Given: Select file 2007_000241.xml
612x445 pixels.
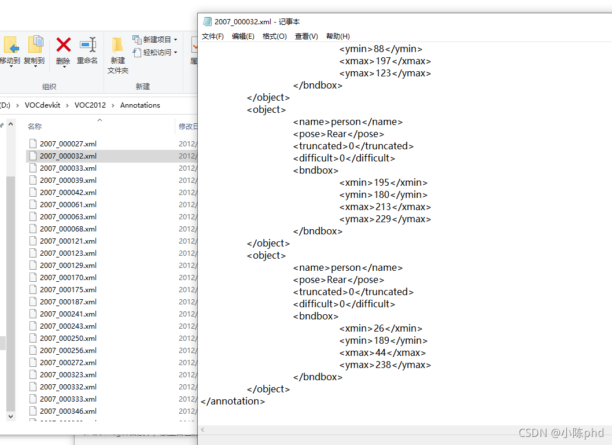Looking at the screenshot, I should click(68, 314).
